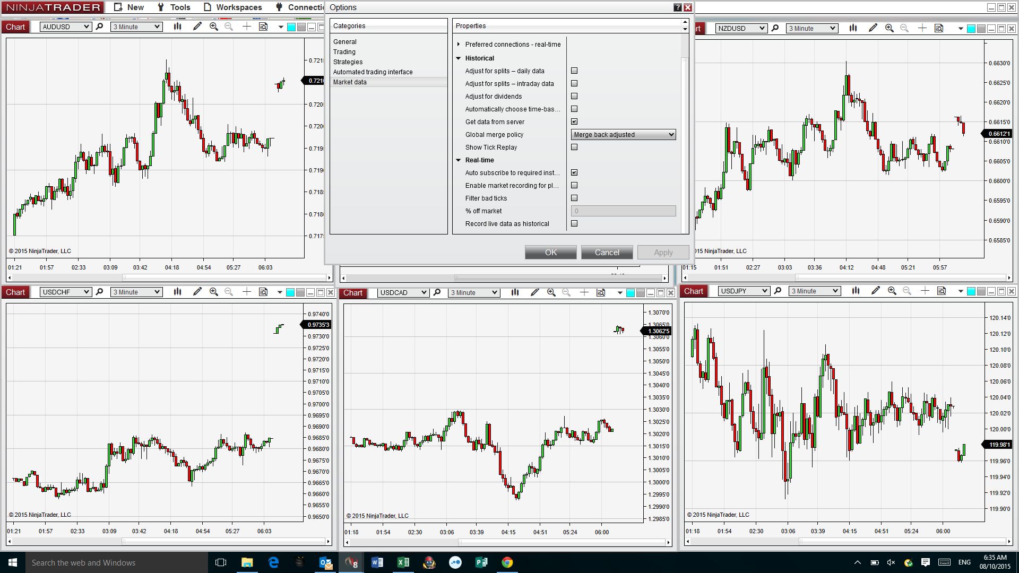Image resolution: width=1019 pixels, height=573 pixels.
Task: Click zoom out icon on USDJPY chart
Action: (907, 291)
